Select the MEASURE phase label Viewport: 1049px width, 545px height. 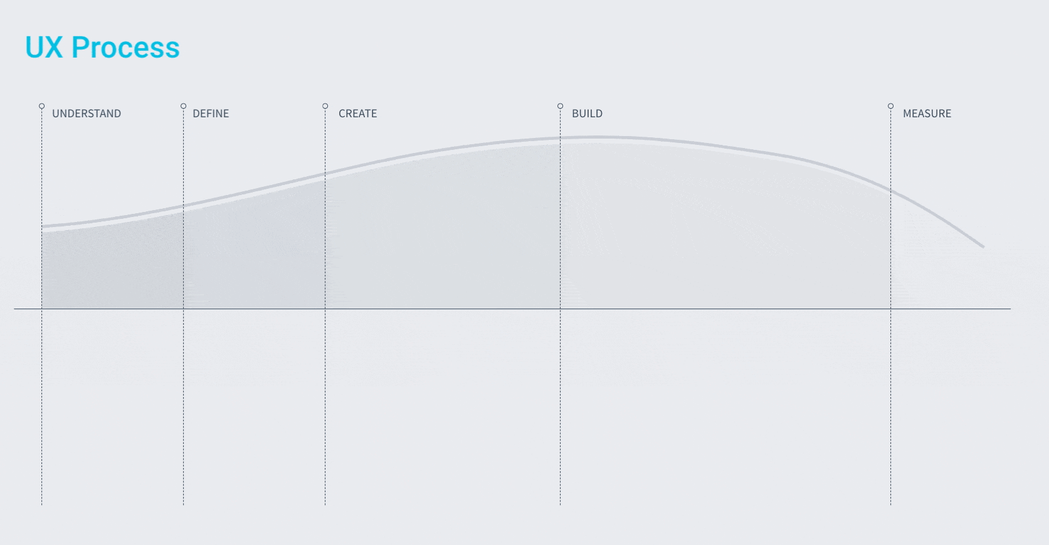(x=927, y=114)
